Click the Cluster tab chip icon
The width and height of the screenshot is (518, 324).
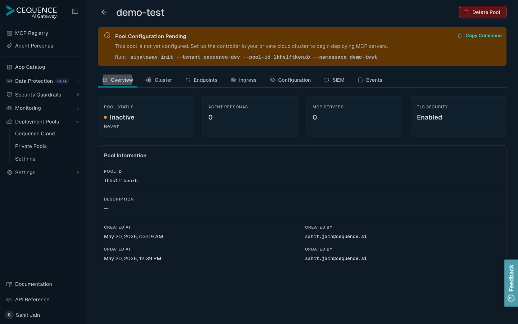coord(149,80)
